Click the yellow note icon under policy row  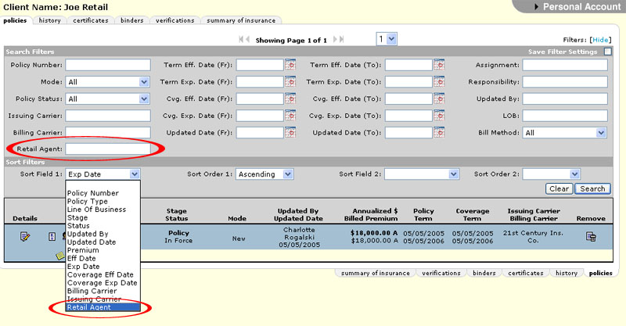click(58, 255)
